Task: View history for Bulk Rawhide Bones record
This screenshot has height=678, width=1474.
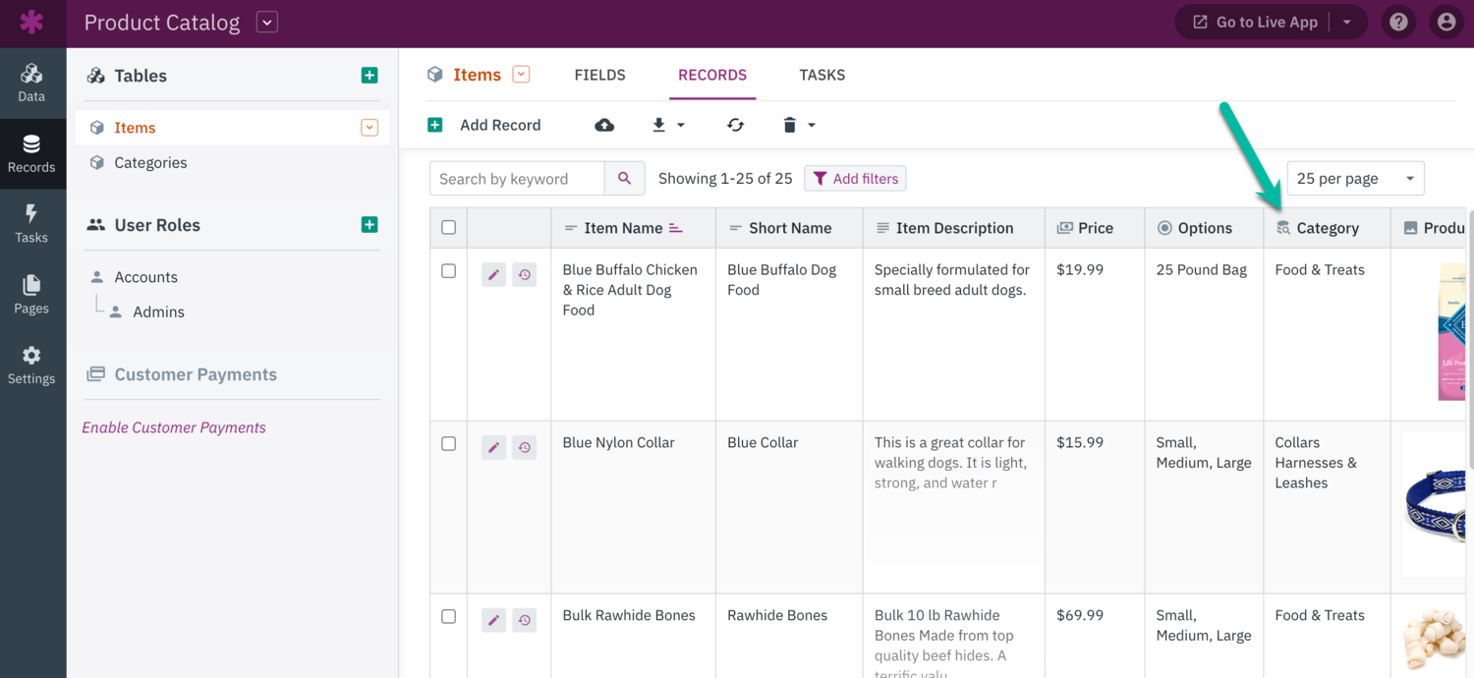Action: click(525, 620)
